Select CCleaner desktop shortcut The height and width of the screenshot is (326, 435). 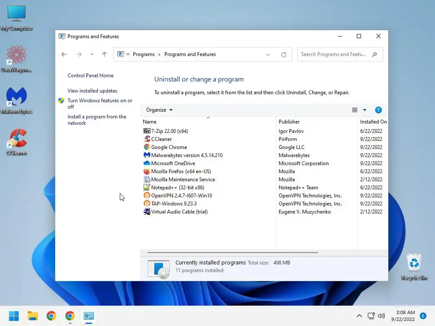[x=17, y=142]
